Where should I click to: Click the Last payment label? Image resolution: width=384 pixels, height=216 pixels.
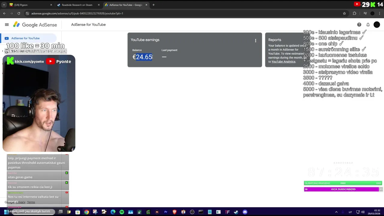(169, 50)
